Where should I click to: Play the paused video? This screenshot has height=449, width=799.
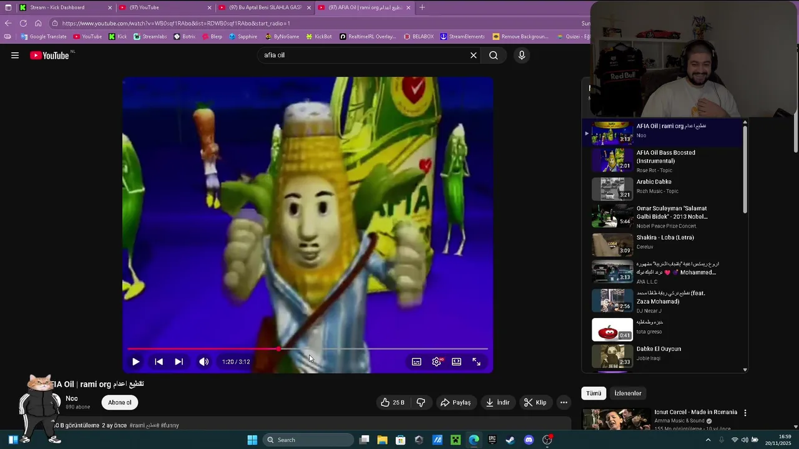(135, 362)
